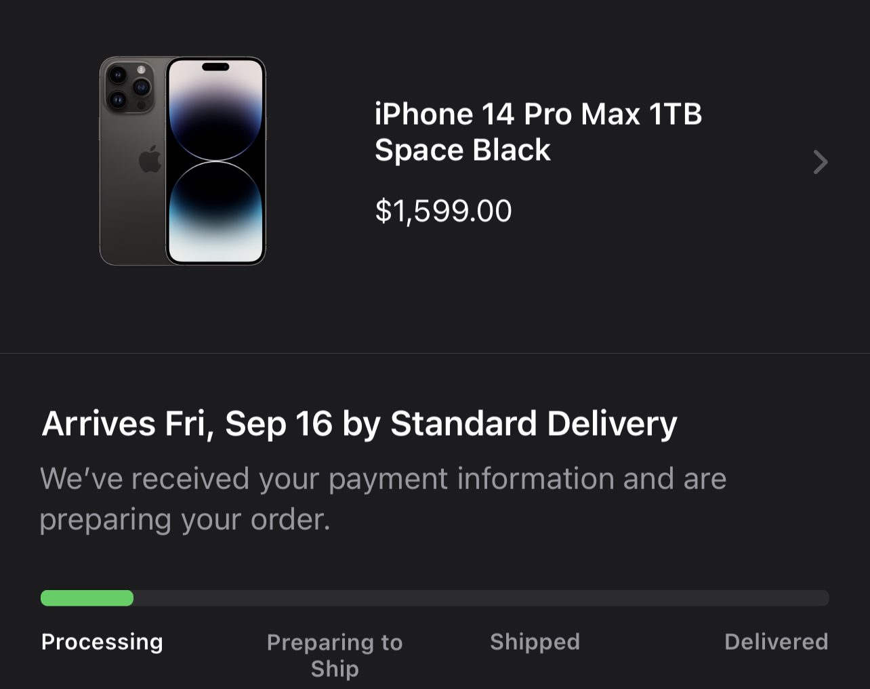Image resolution: width=870 pixels, height=689 pixels.
Task: Click the unfilled gray section of the progress bar
Action: click(x=481, y=598)
